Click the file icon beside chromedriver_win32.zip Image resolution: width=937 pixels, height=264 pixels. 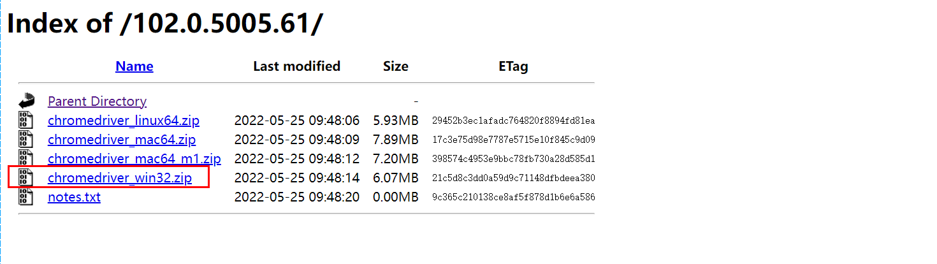coord(26,178)
